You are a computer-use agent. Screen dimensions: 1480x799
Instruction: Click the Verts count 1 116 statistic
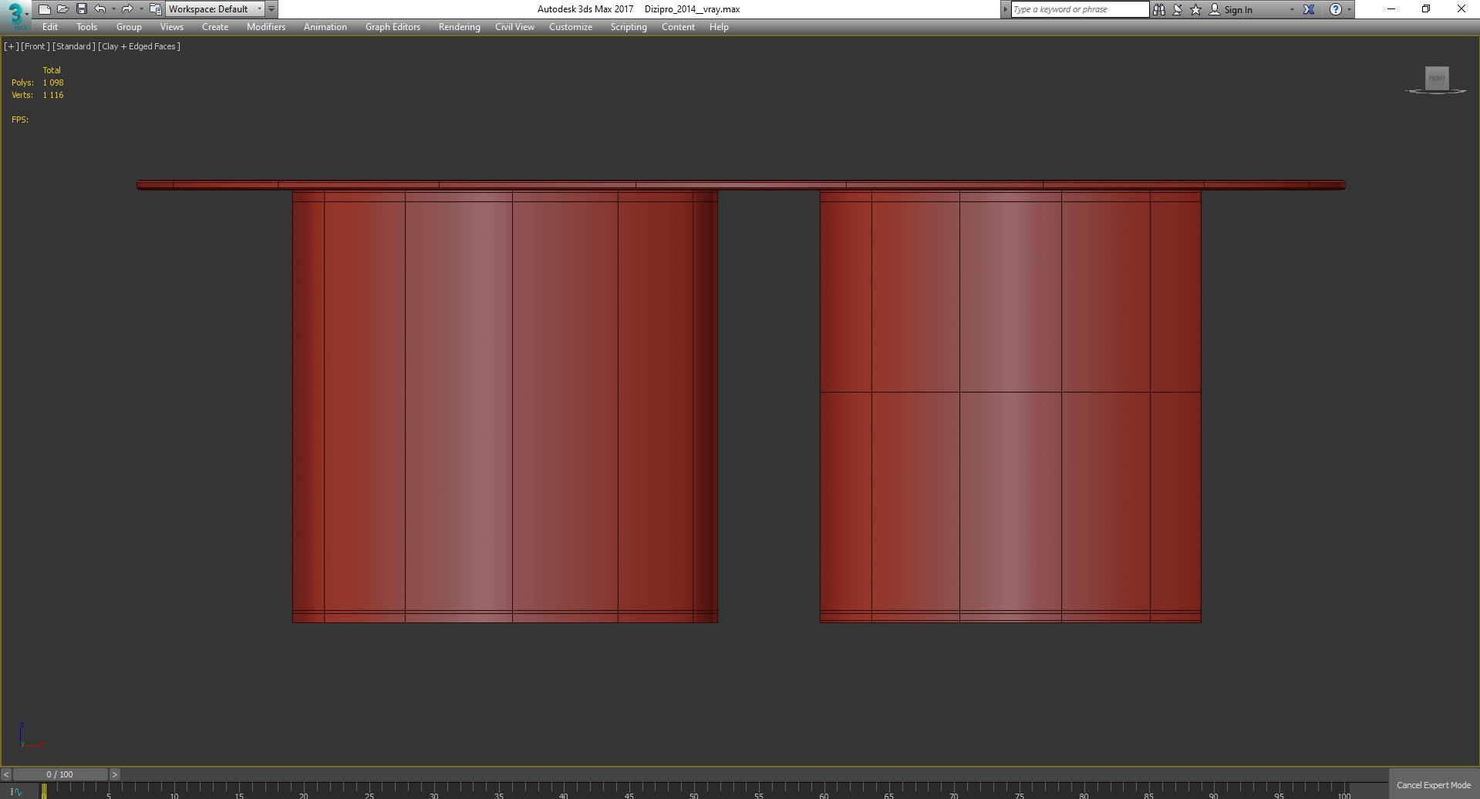tap(53, 95)
